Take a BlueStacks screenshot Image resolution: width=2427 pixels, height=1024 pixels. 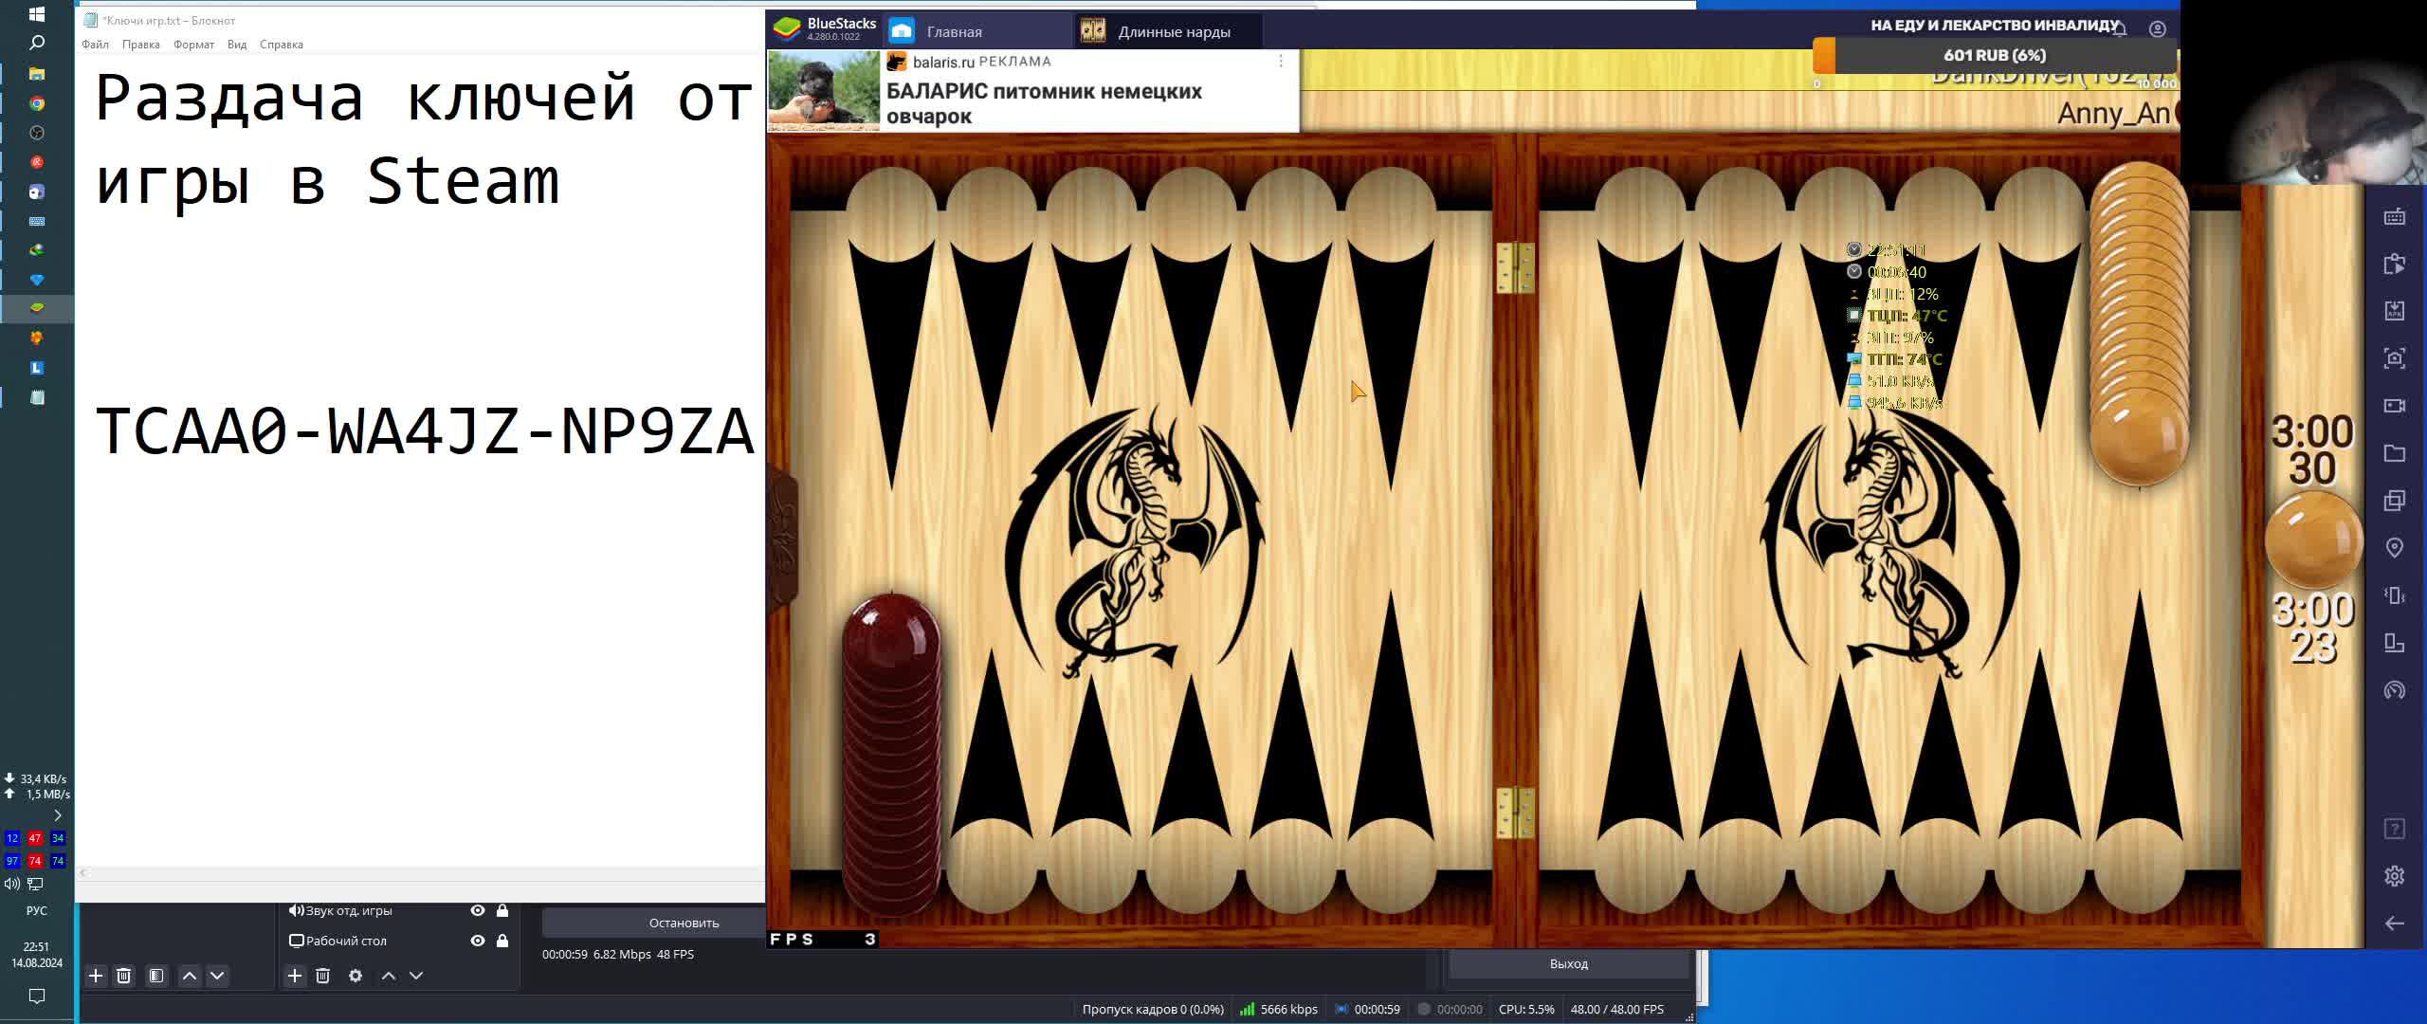pos(2394,358)
